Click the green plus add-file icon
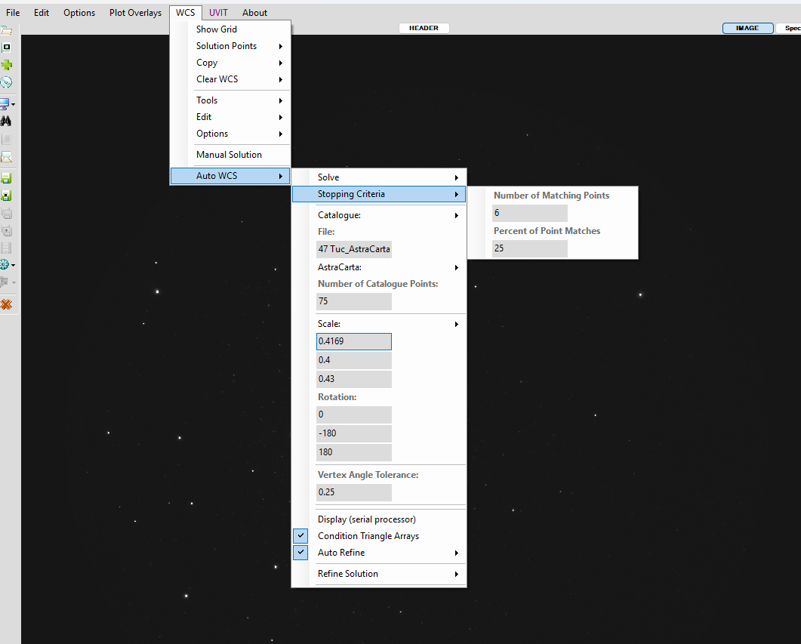Image resolution: width=801 pixels, height=644 pixels. 7,65
